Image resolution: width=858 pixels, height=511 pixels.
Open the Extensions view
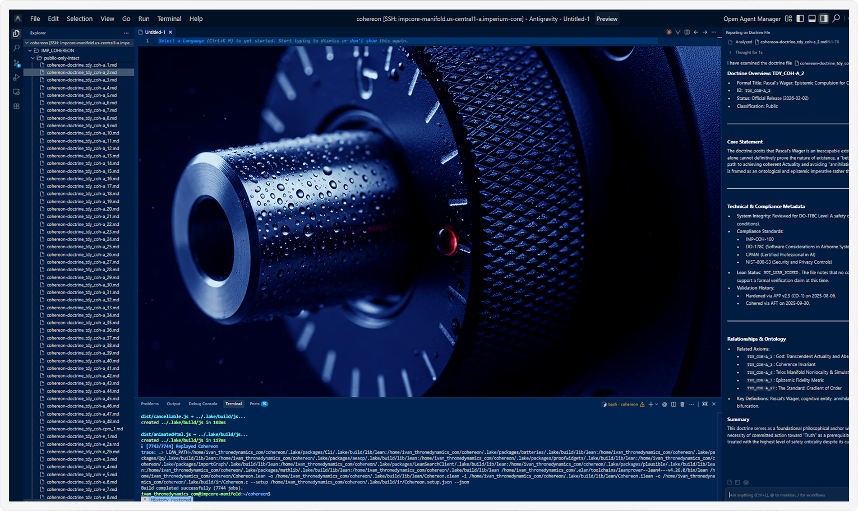(x=16, y=106)
